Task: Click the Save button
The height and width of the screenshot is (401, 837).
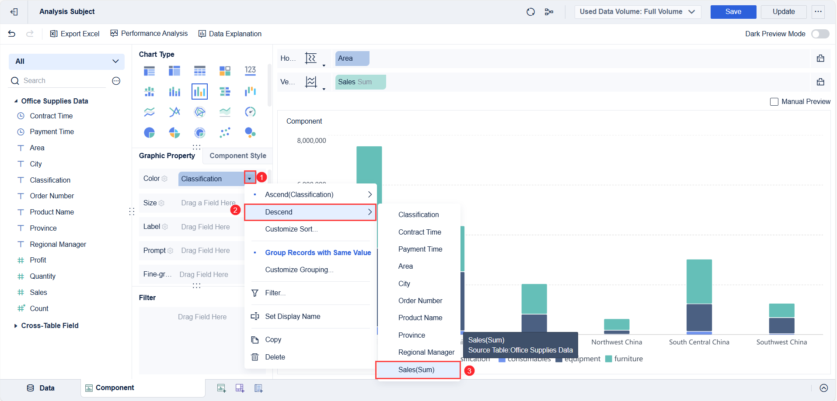Action: click(x=733, y=12)
